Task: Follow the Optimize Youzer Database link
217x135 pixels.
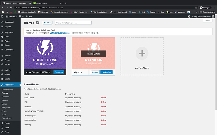Action: (x=60, y=33)
